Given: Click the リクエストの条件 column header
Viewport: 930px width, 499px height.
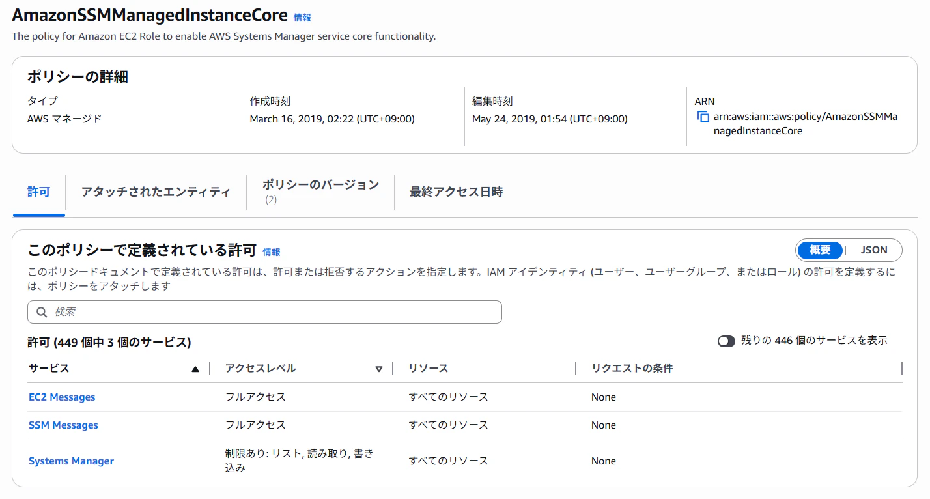Looking at the screenshot, I should [x=632, y=369].
